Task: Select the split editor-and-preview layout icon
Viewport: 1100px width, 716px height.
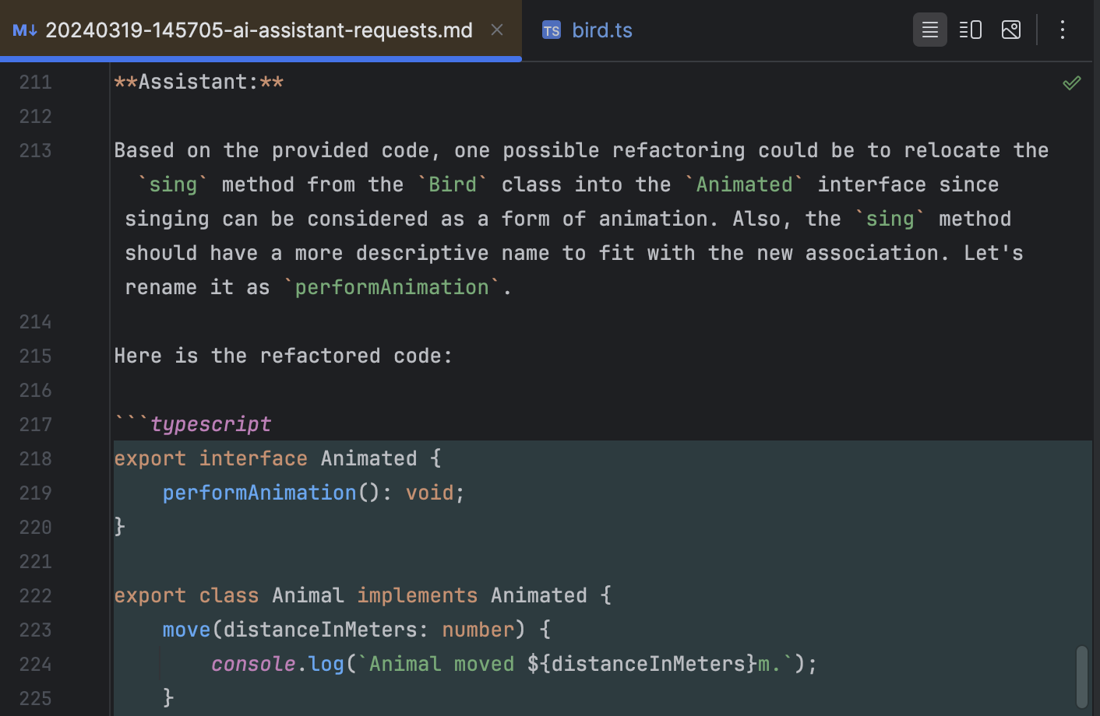Action: (x=970, y=30)
